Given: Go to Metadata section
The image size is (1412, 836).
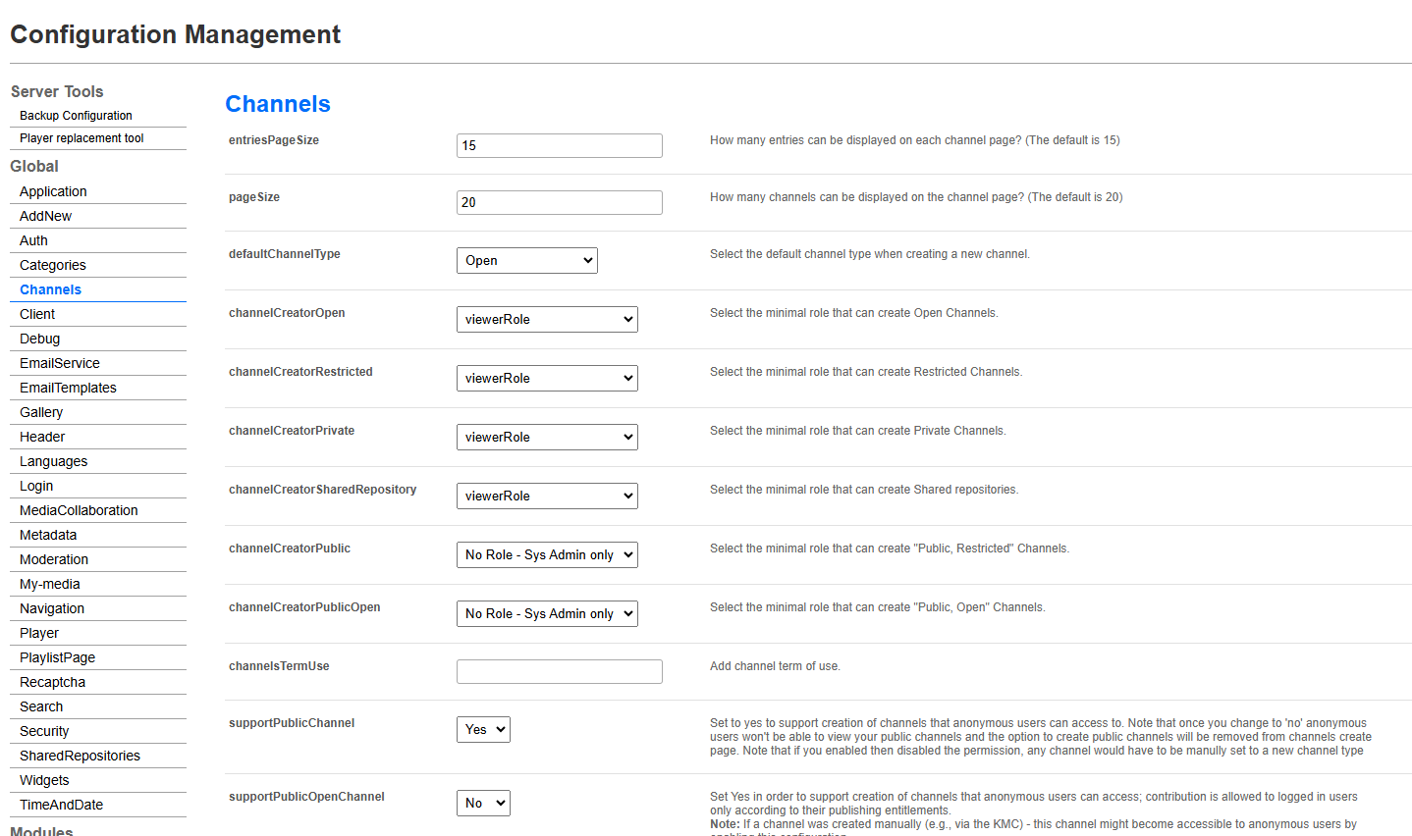Looking at the screenshot, I should (48, 535).
